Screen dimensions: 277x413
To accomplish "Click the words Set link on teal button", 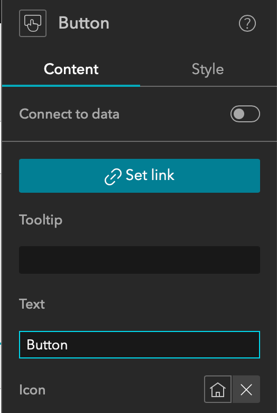I will (150, 175).
